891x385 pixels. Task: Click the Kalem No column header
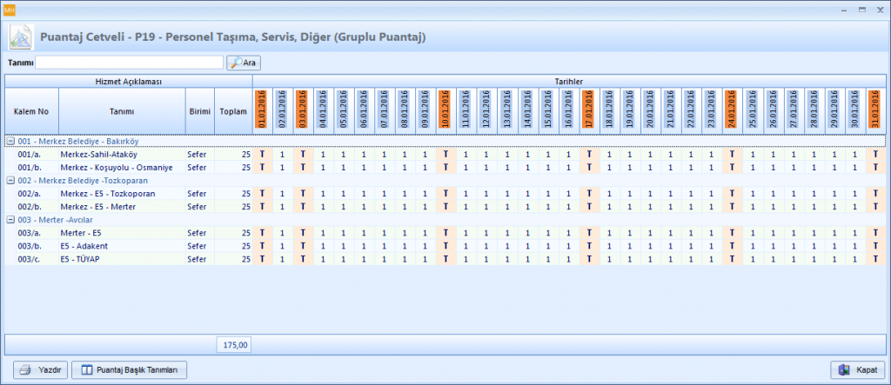pos(31,111)
